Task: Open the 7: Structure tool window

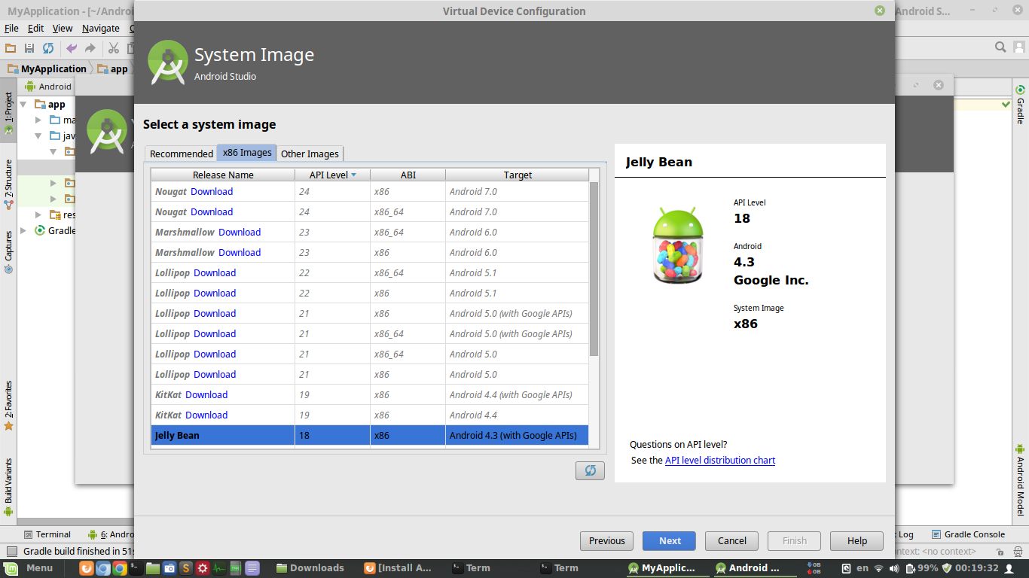Action: [8, 184]
